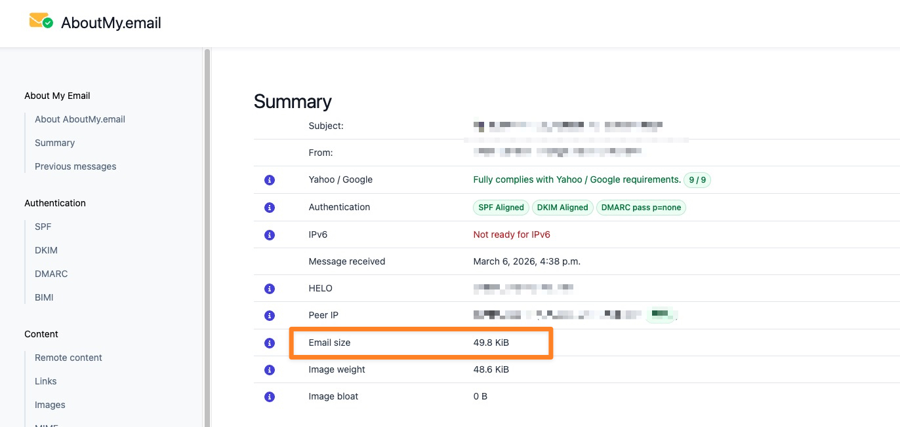This screenshot has width=900, height=427.
Task: Go to Summary in the sidebar
Action: (54, 143)
